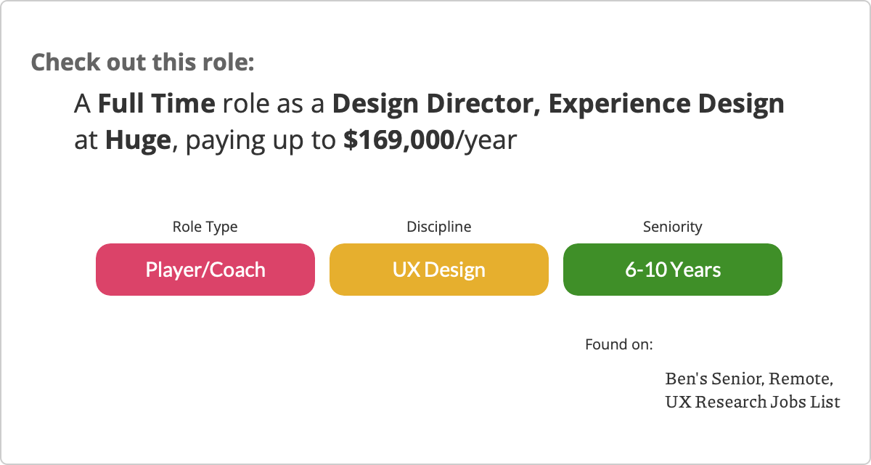
Task: Click the Check out this role heading
Action: pos(143,62)
